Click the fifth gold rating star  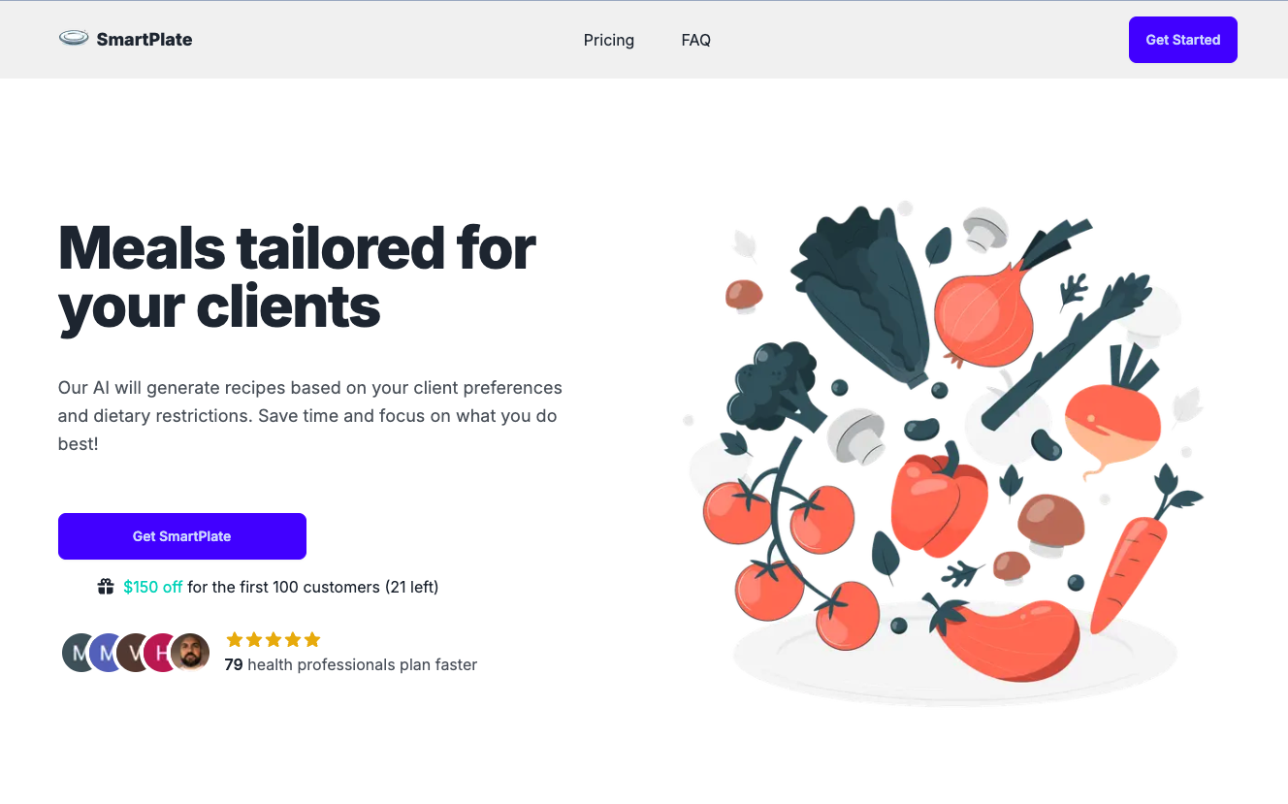click(x=311, y=640)
